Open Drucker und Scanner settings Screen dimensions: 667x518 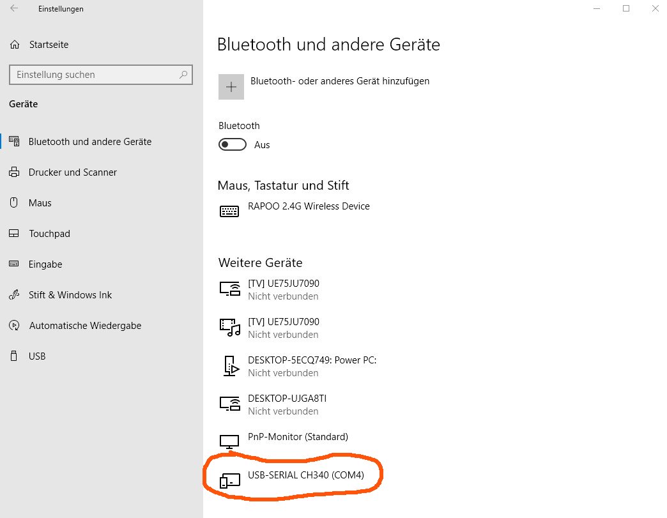click(x=72, y=172)
